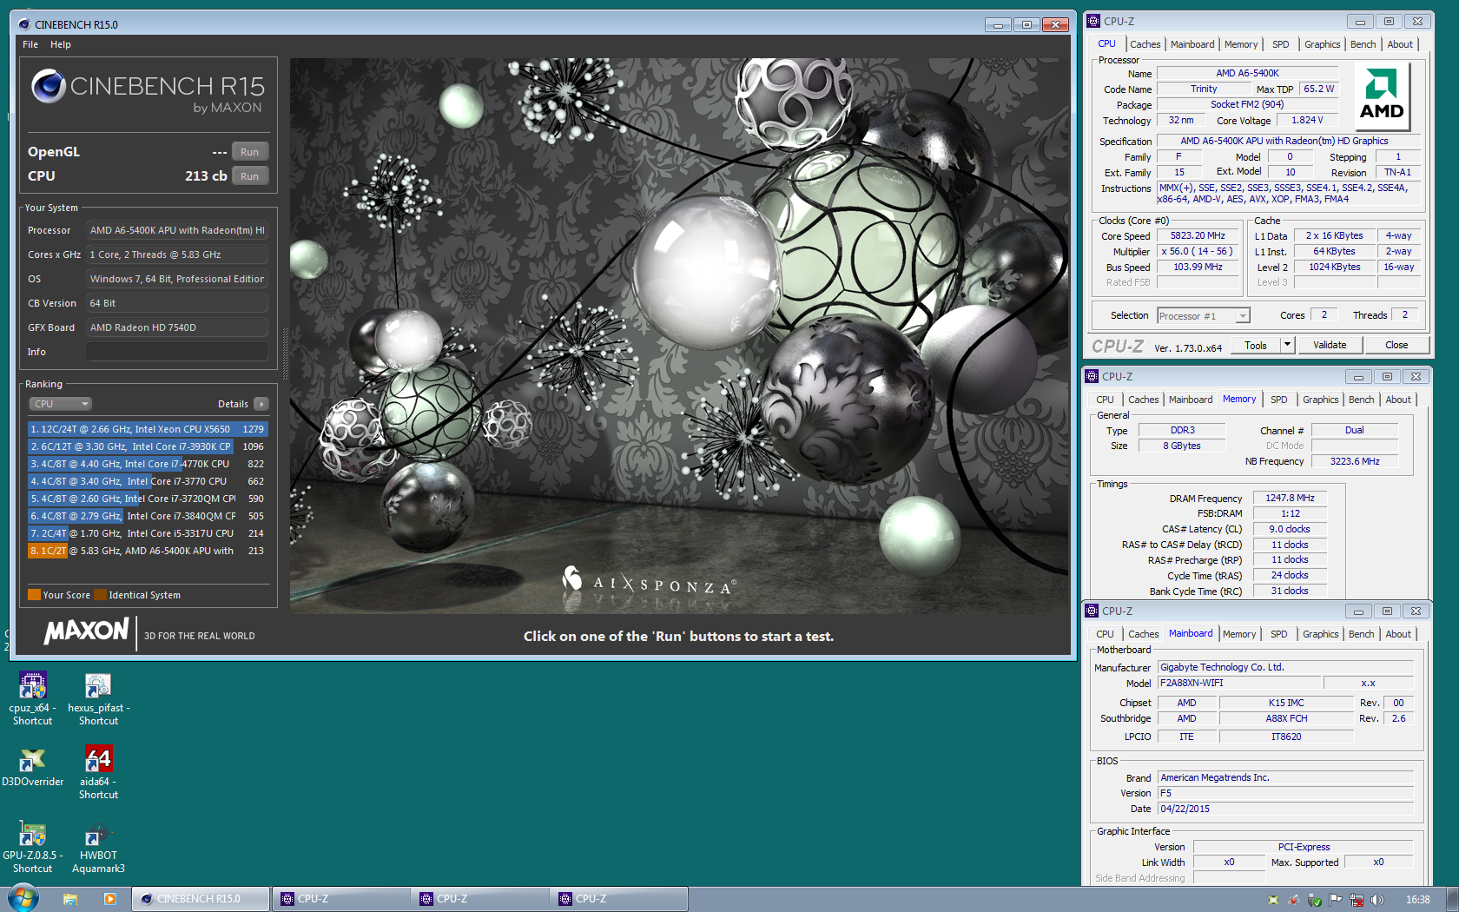Click the empty Info field in Cinebench
Screen dimensions: 1459x912
(176, 352)
